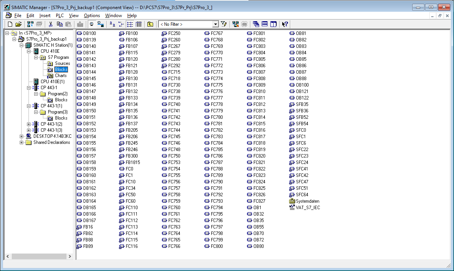Collapse the CPU 410E tree node

pos(29,51)
